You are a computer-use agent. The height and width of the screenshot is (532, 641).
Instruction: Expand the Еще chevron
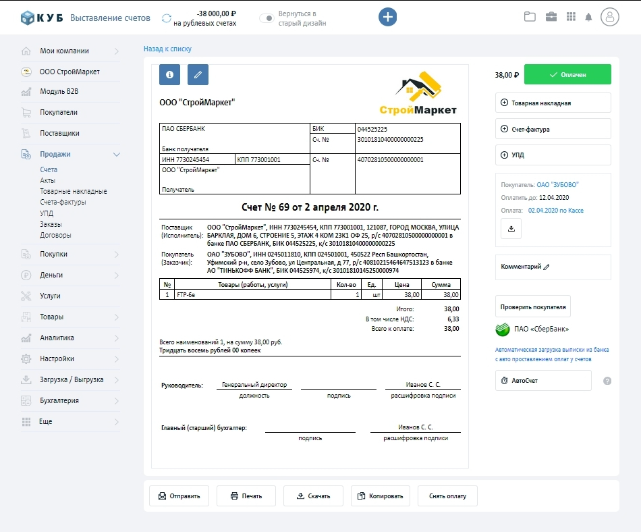(117, 421)
